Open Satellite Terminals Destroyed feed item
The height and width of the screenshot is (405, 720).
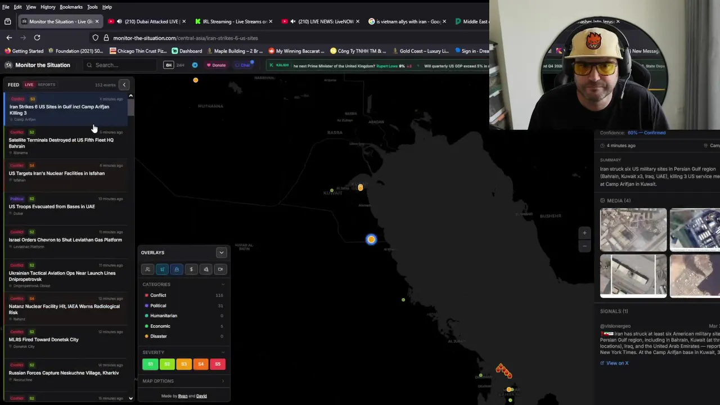pyautogui.click(x=66, y=143)
